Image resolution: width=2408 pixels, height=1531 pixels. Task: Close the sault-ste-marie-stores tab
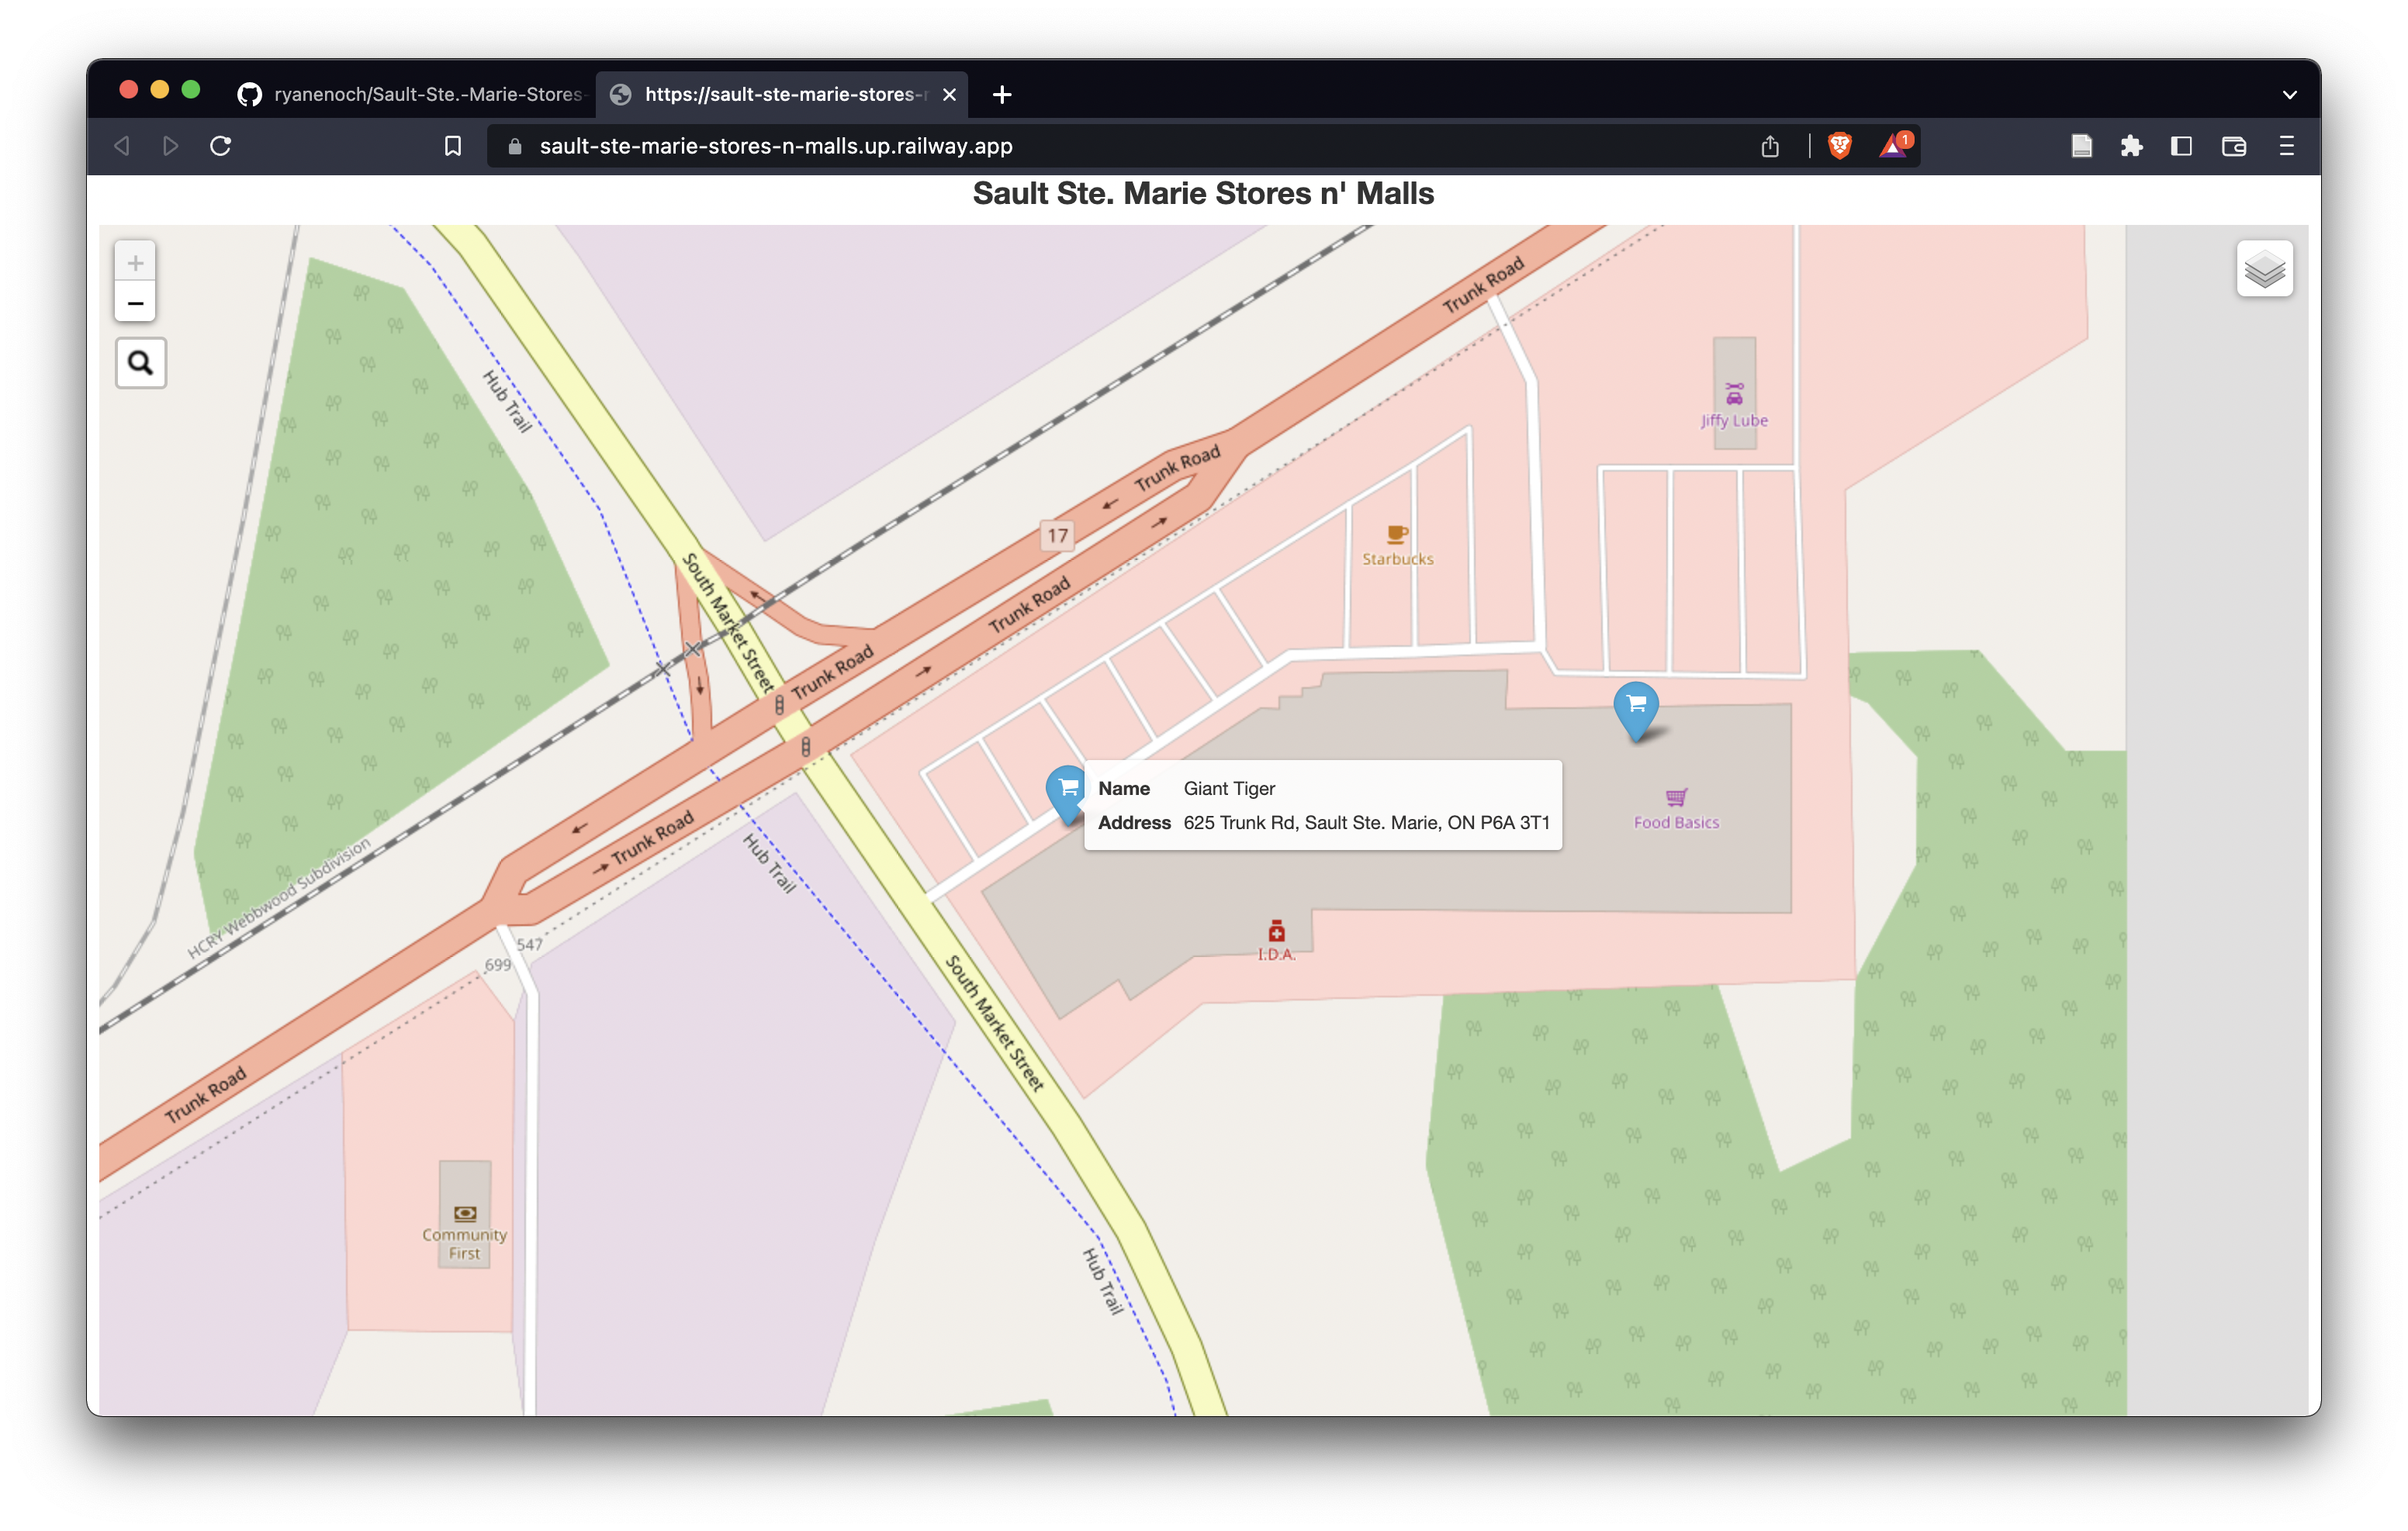(x=949, y=94)
